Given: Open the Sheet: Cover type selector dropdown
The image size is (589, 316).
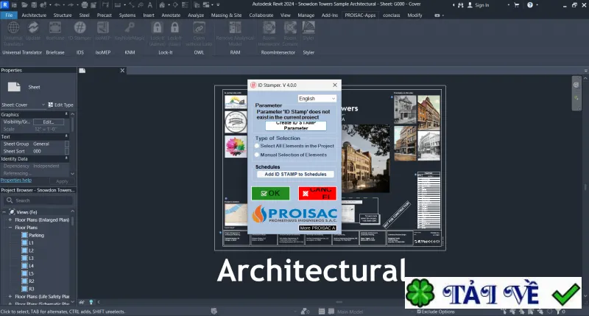Looking at the screenshot, I should click(23, 105).
